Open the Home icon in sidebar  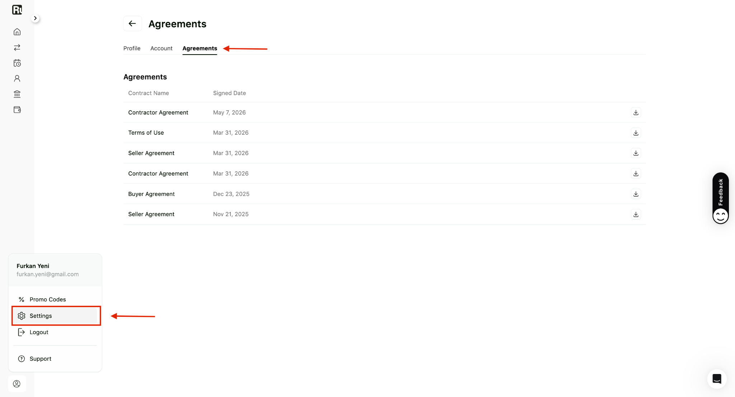point(17,32)
